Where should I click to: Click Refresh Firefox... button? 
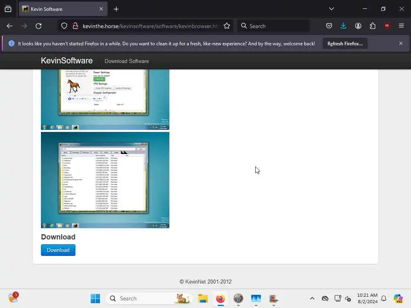[345, 44]
